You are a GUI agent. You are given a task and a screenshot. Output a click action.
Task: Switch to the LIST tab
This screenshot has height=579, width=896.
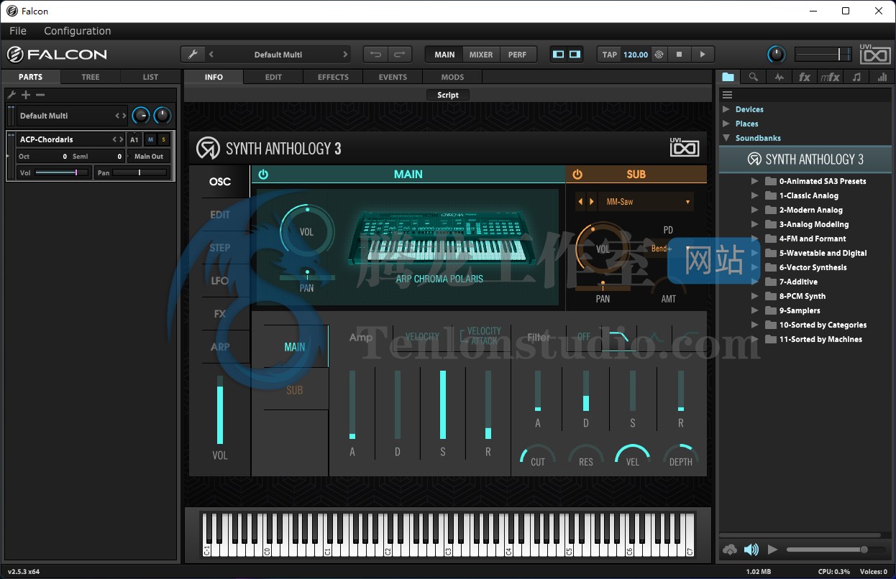150,77
